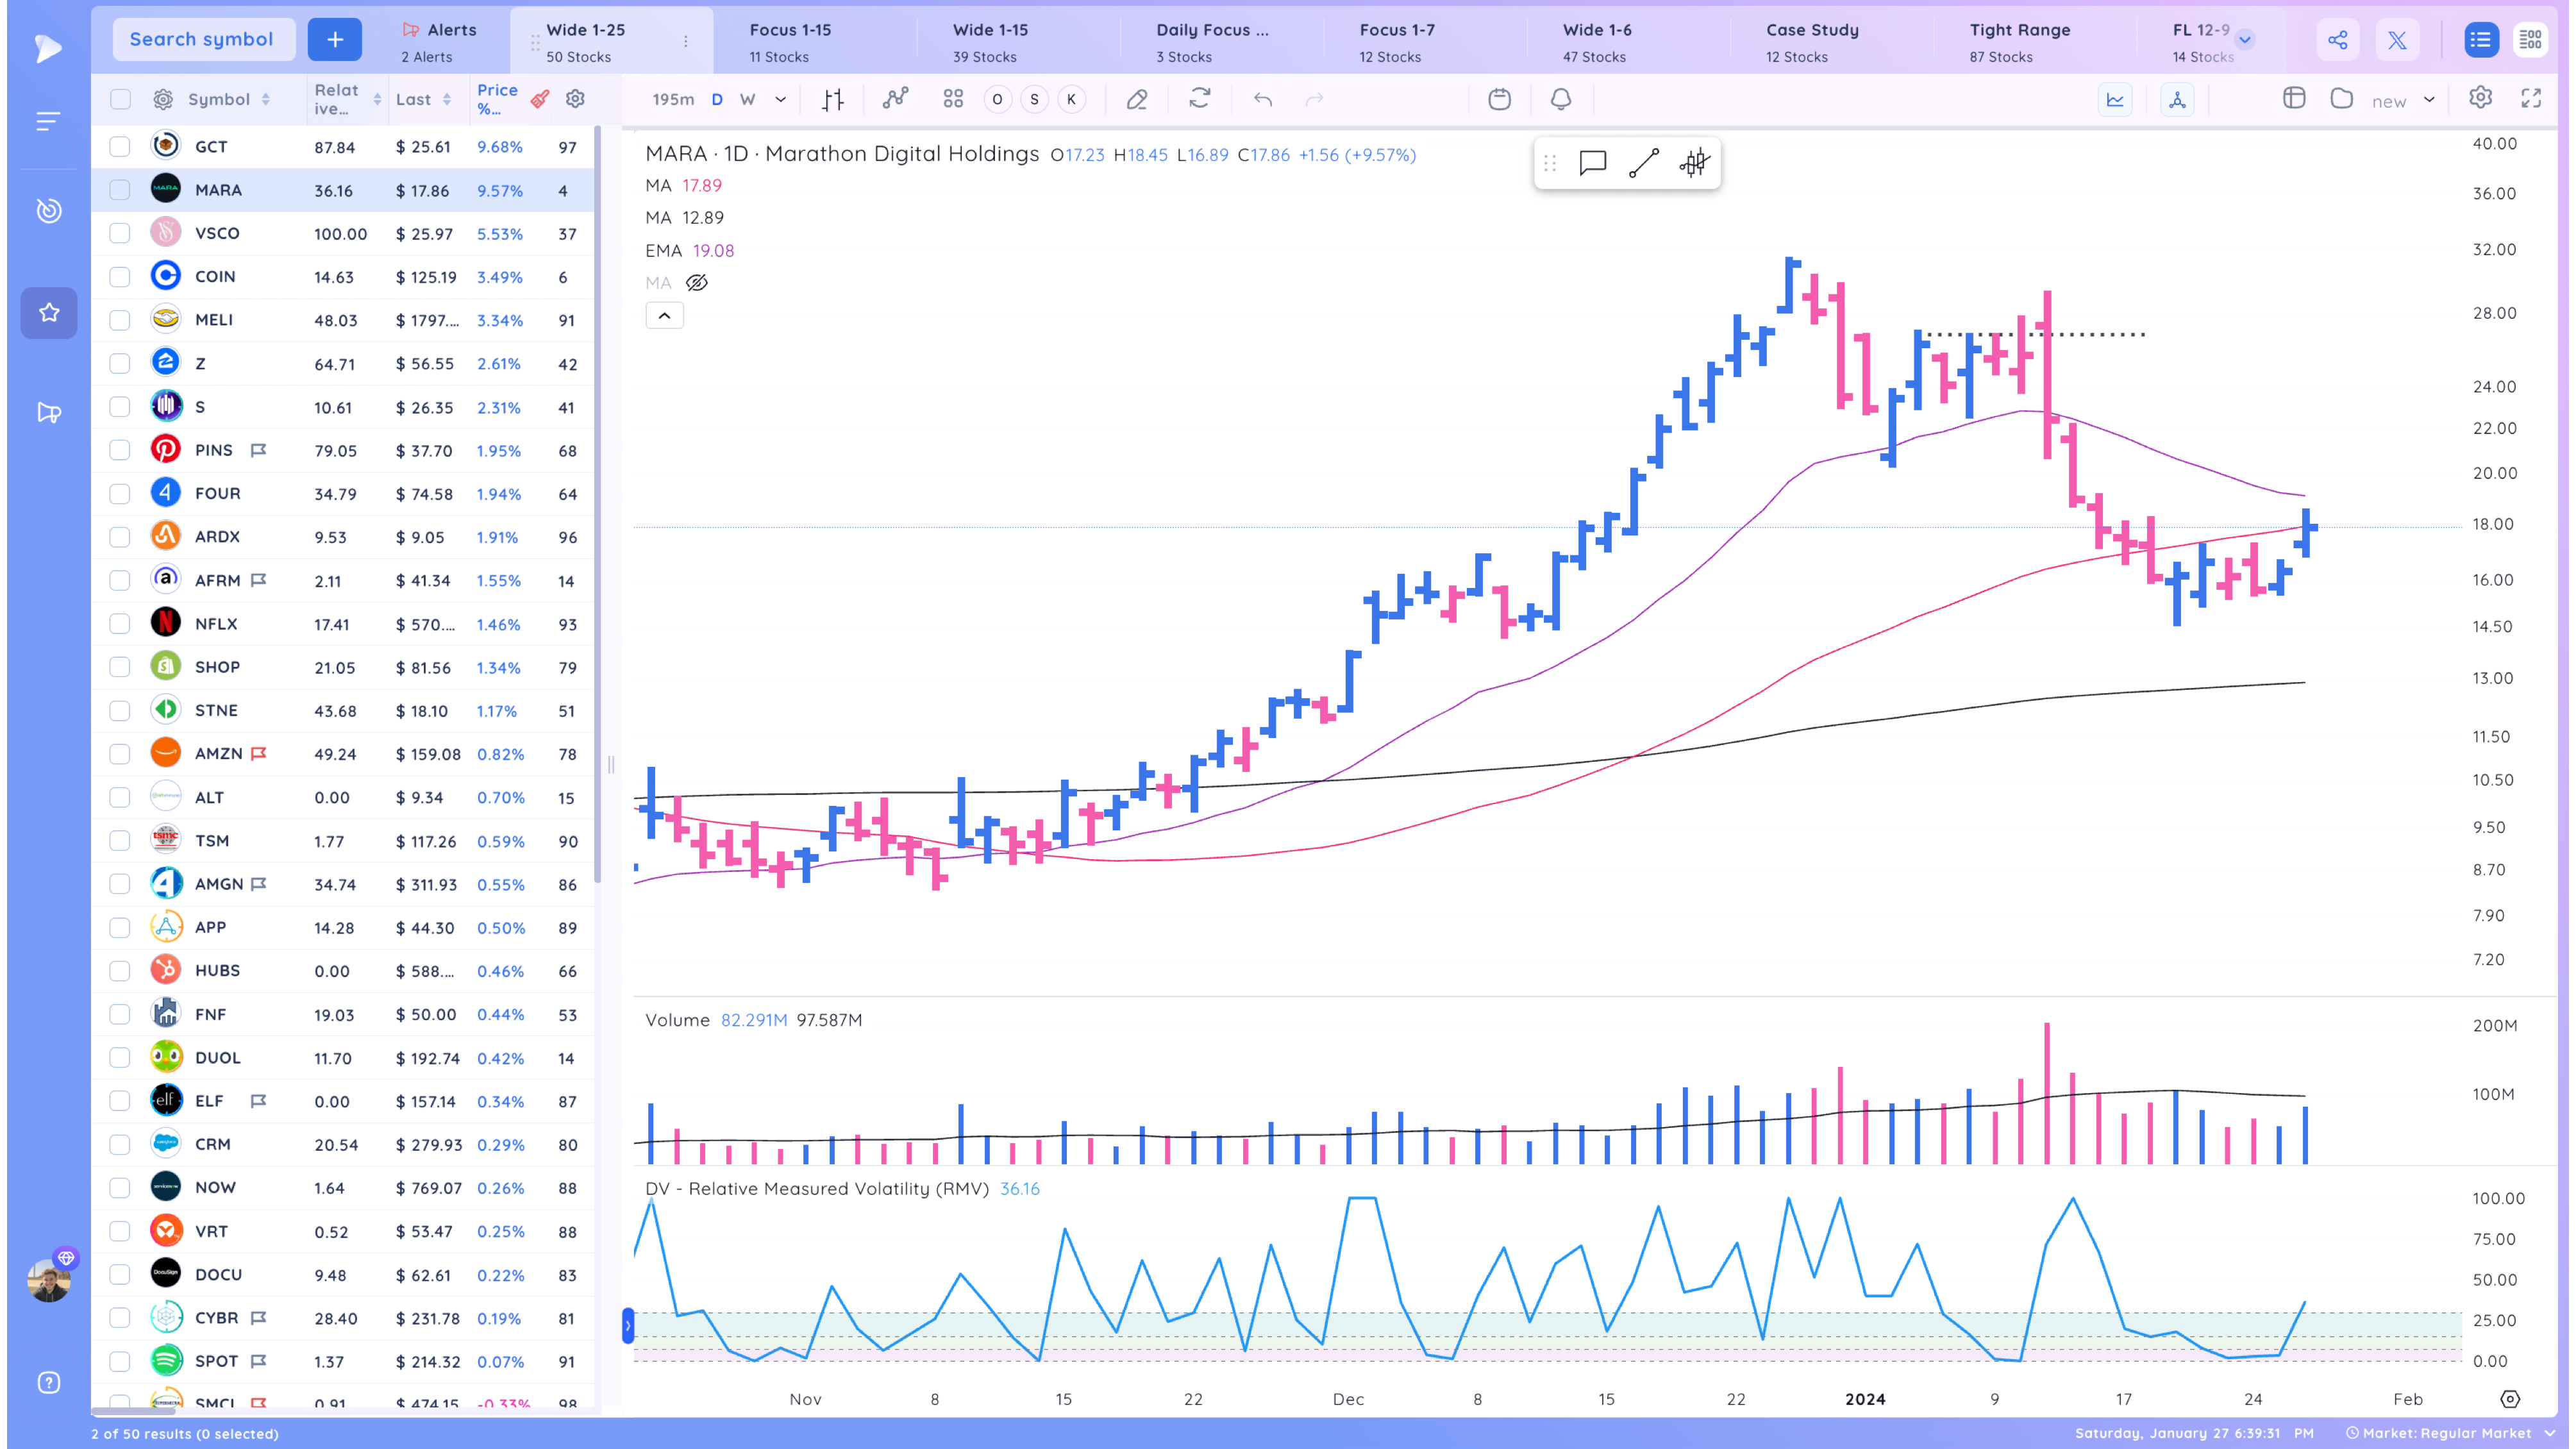Check the AMZN row checkbox
Screen dimensions: 2576x1449
(120, 754)
